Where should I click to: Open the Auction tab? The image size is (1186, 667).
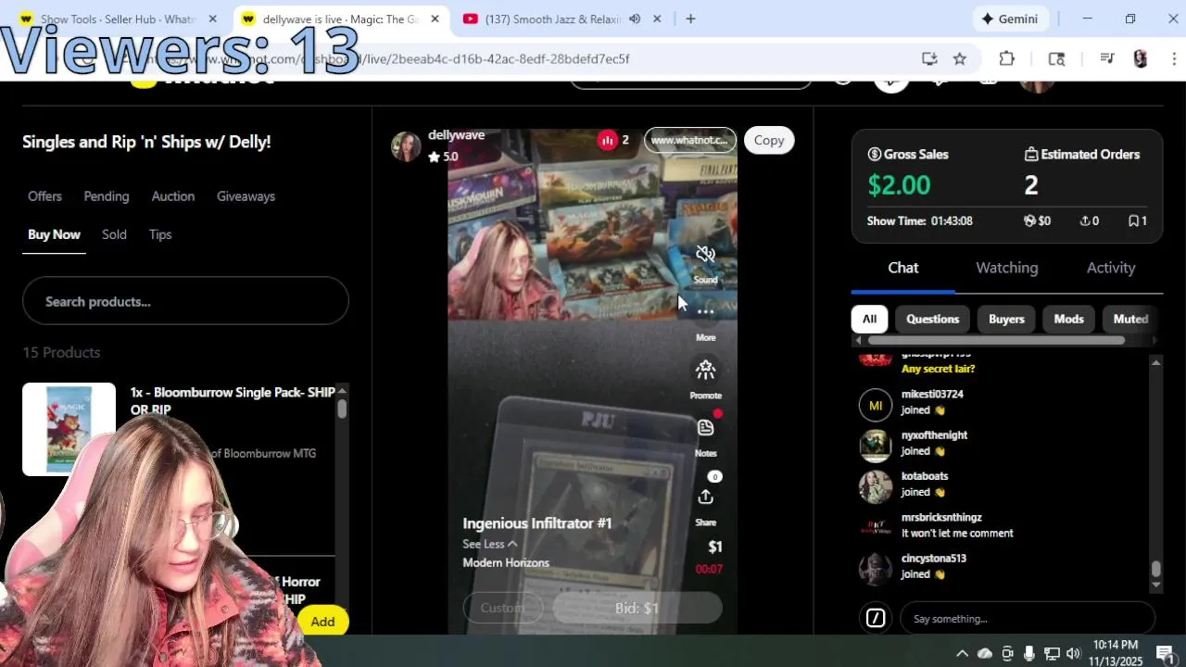[x=173, y=196]
